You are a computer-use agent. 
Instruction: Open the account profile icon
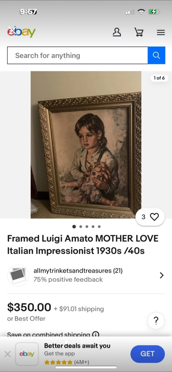tap(117, 32)
